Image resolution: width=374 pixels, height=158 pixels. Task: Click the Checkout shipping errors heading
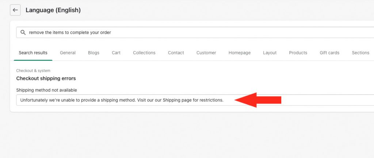pos(46,78)
